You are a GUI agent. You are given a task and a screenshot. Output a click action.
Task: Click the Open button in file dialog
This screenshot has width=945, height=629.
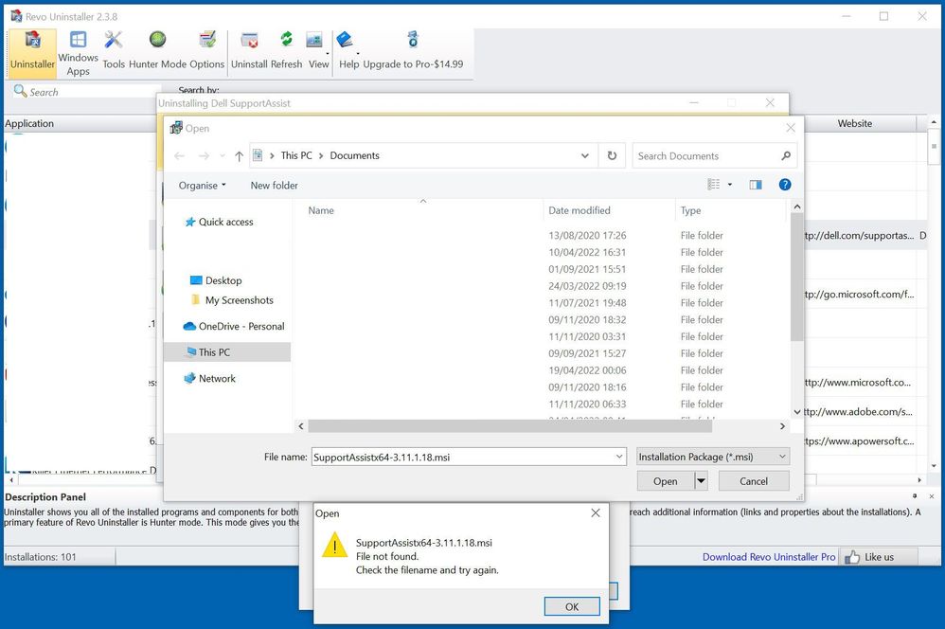point(666,480)
